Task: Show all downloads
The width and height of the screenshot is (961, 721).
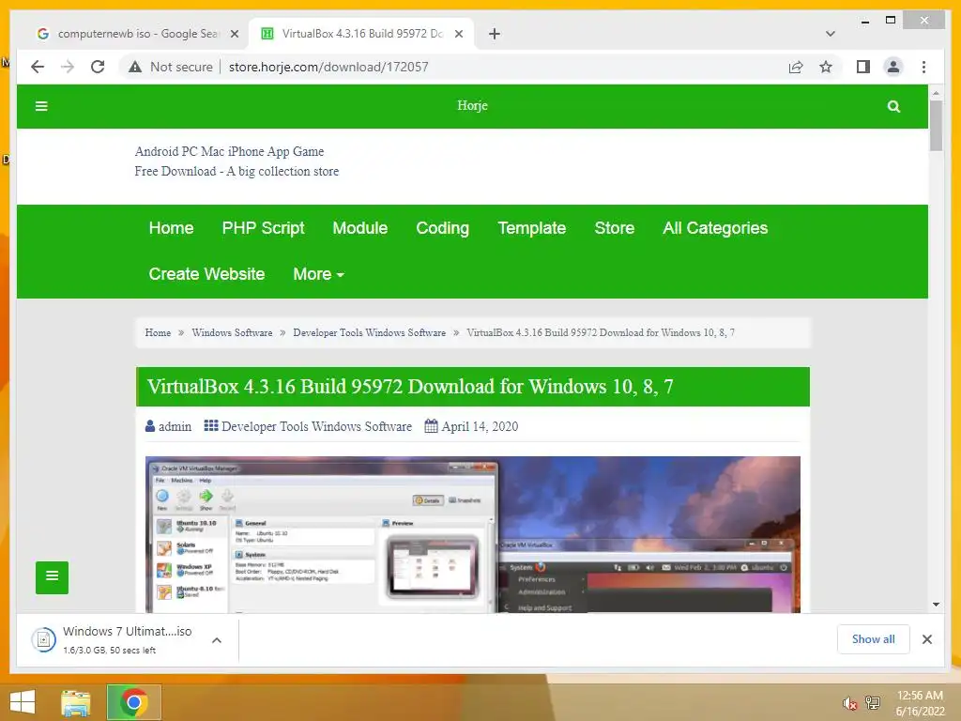Action: [x=874, y=639]
